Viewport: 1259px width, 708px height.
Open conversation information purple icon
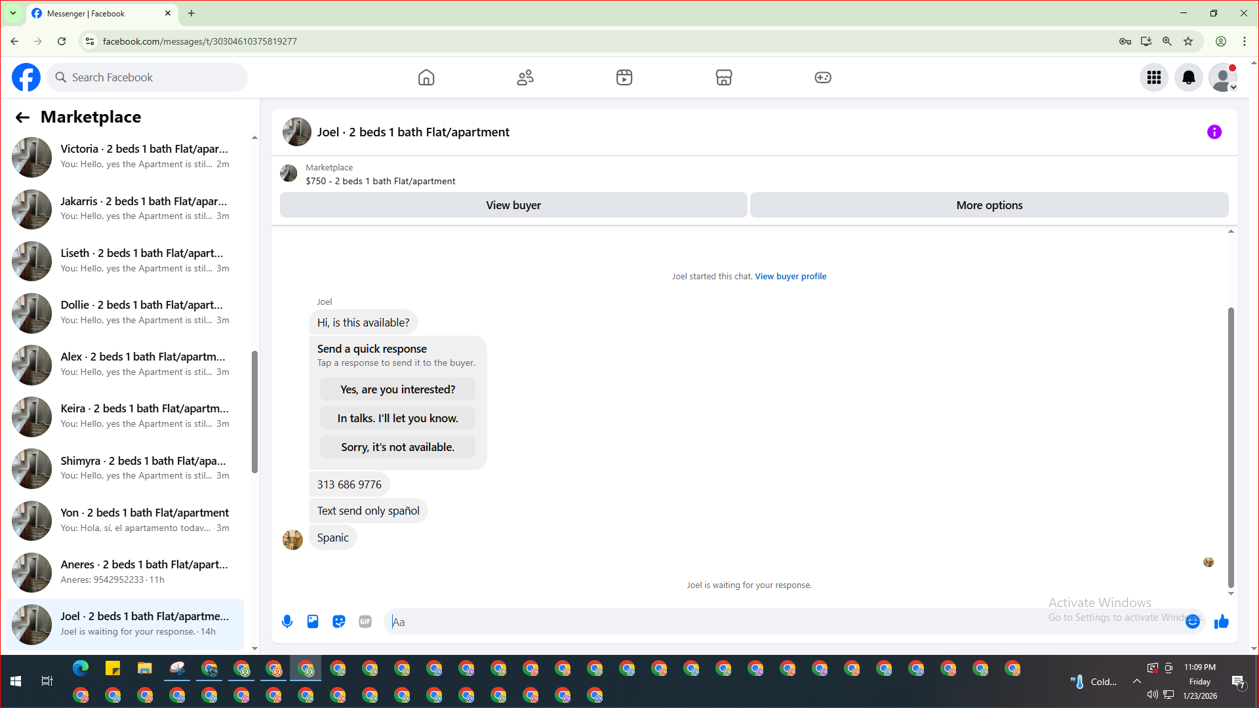[1214, 132]
